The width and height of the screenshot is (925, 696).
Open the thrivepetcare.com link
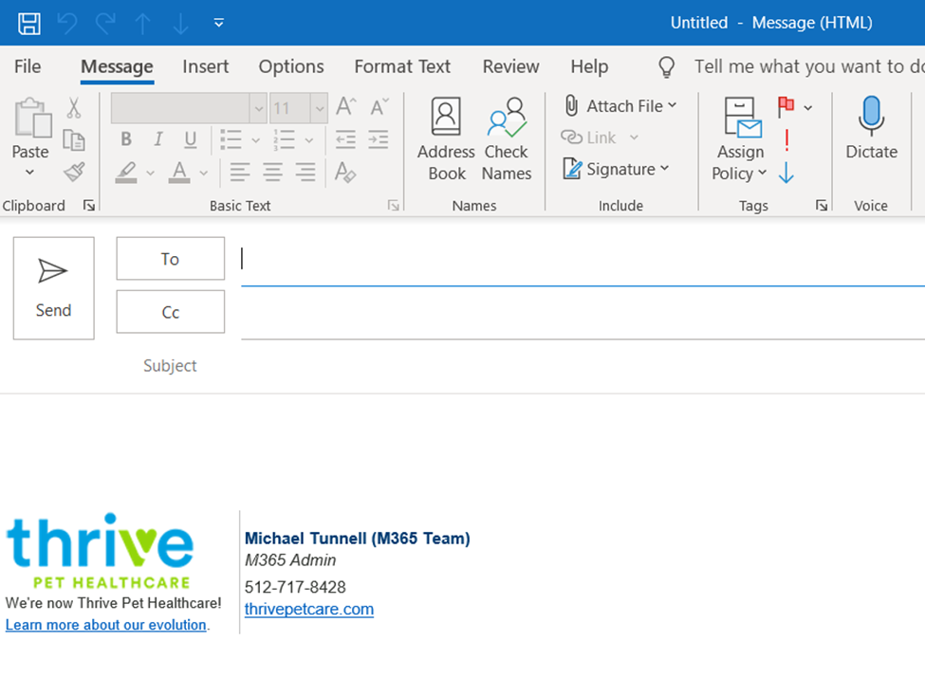309,610
